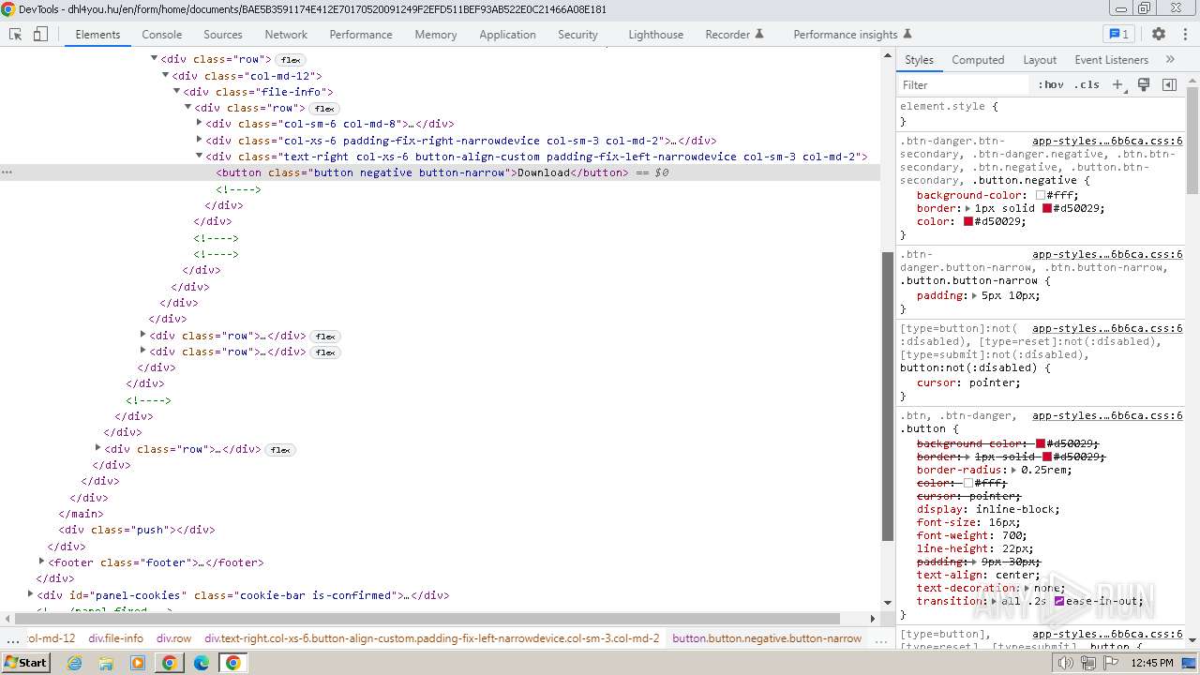Open the Lighthouse tab

[x=655, y=34]
